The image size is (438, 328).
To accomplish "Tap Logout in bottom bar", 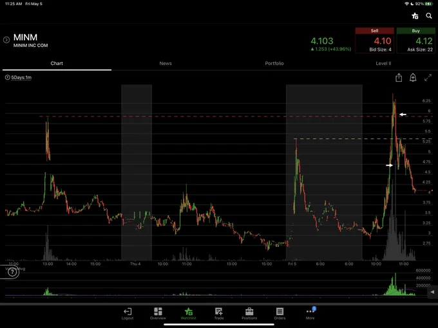I will click(128, 314).
